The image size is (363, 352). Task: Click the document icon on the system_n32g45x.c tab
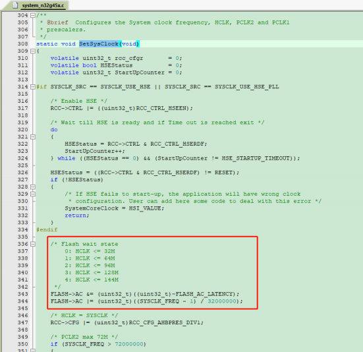[x=16, y=5]
